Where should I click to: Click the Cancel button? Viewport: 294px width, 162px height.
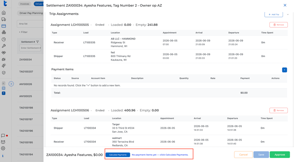[244, 155]
